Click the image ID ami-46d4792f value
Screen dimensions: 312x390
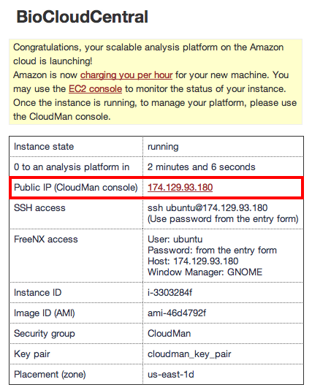(177, 313)
